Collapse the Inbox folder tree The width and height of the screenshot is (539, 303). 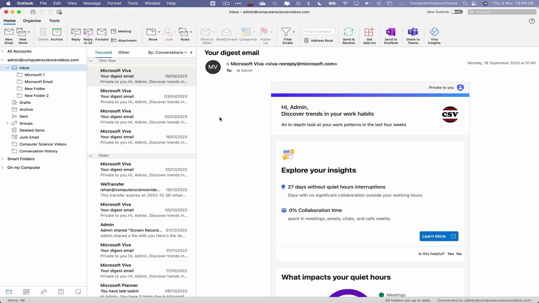click(x=8, y=68)
